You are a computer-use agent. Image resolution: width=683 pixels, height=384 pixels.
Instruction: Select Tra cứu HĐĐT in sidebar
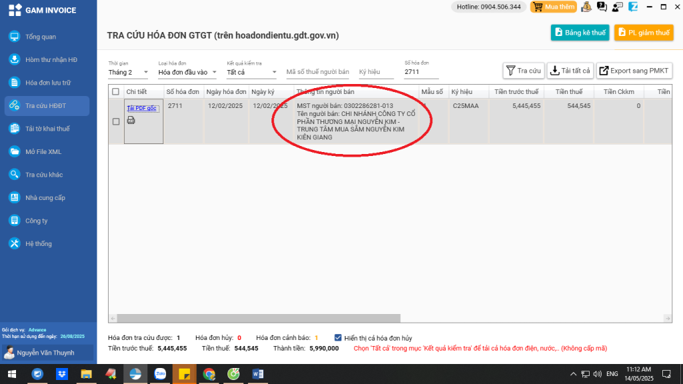tap(47, 106)
